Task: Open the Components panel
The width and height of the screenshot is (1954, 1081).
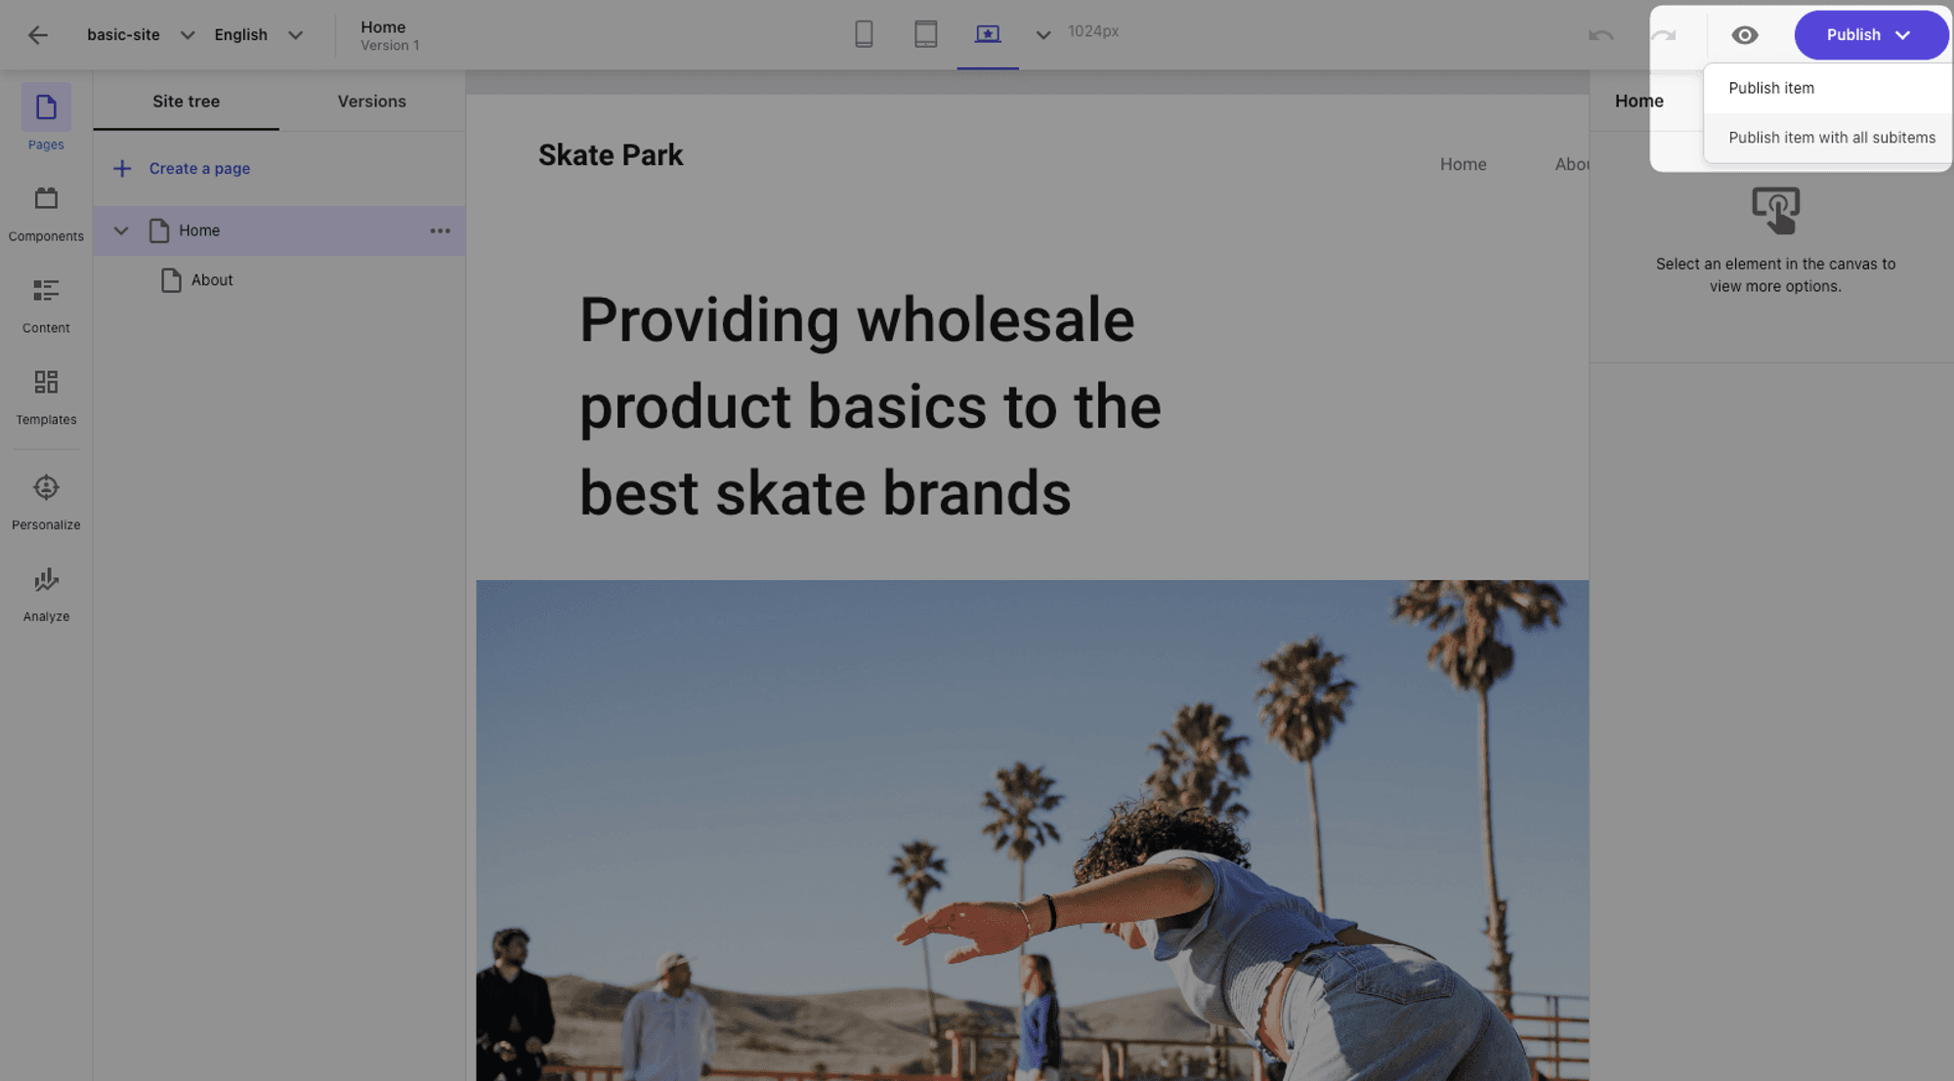Action: tap(46, 213)
